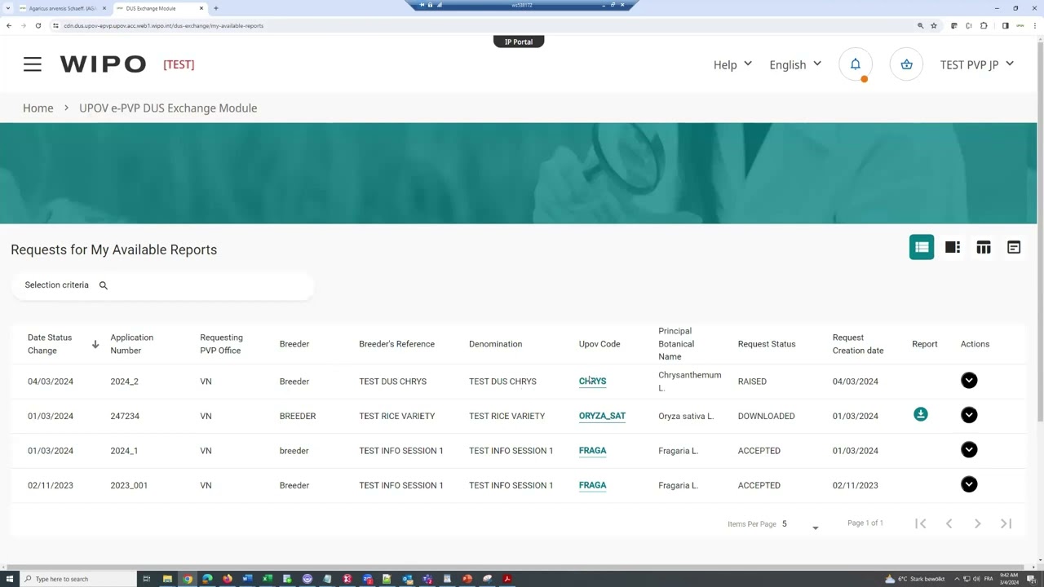Click the browser address bar
The width and height of the screenshot is (1044, 587).
[x=481, y=25]
